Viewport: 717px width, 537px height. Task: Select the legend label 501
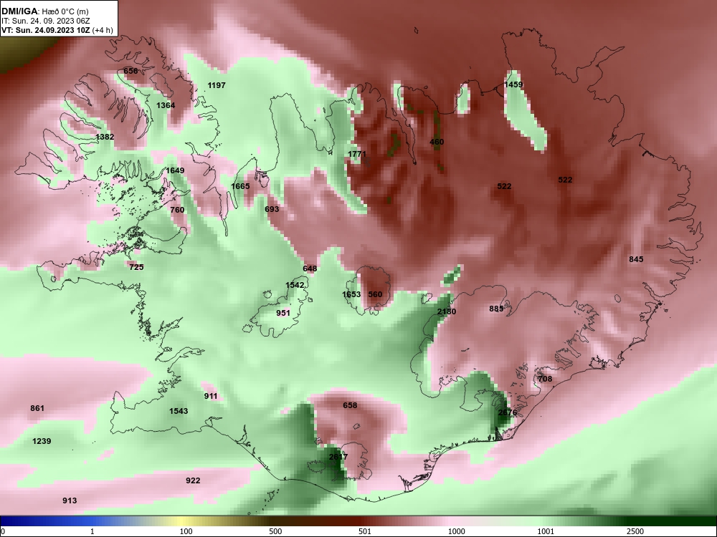(365, 531)
